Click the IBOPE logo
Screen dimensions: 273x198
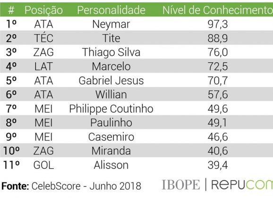tap(181, 185)
